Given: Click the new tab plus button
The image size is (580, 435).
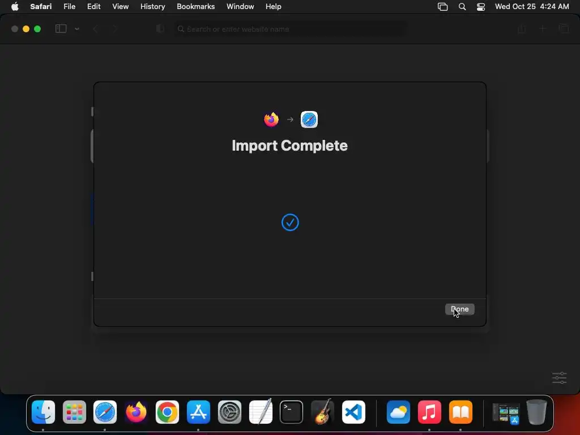Looking at the screenshot, I should coord(542,29).
